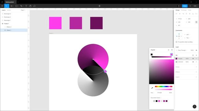Click the component icon in center toolbar

99,6
